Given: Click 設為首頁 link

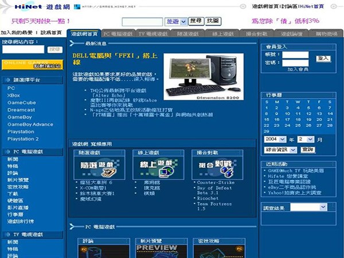Looking at the screenshot, I should 51,33.
